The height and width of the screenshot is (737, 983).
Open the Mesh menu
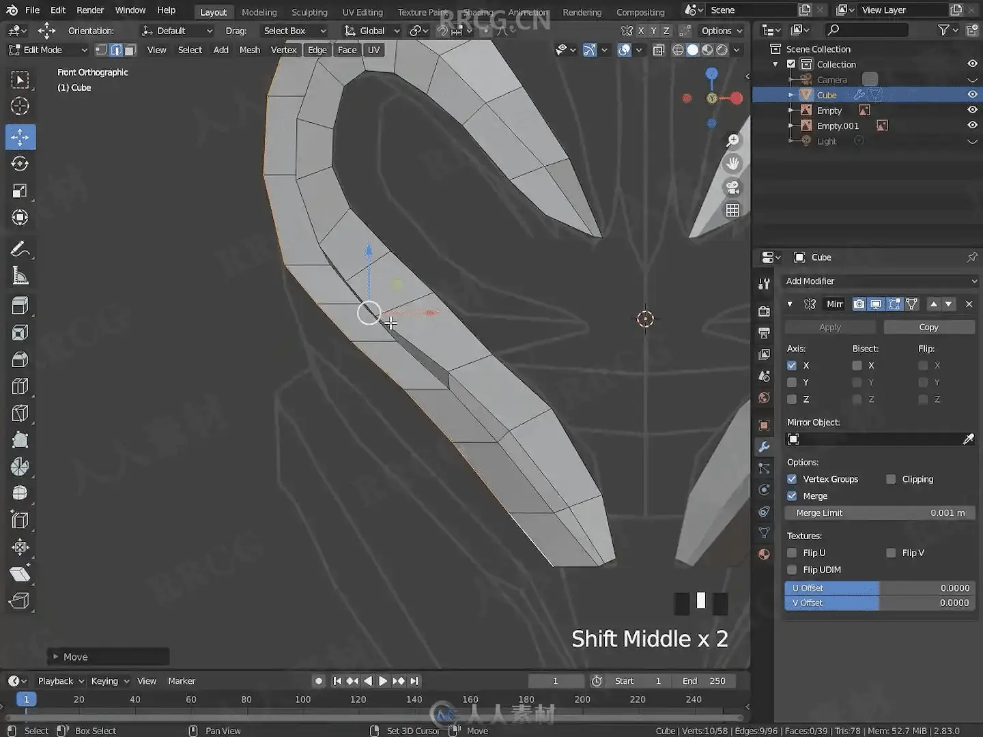249,50
